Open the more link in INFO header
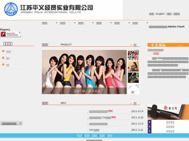 (135, 103)
